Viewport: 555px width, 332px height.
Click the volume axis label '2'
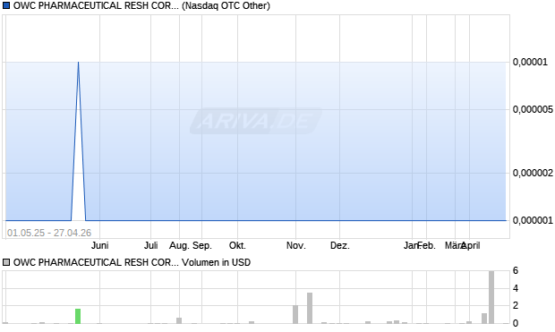coord(516,305)
